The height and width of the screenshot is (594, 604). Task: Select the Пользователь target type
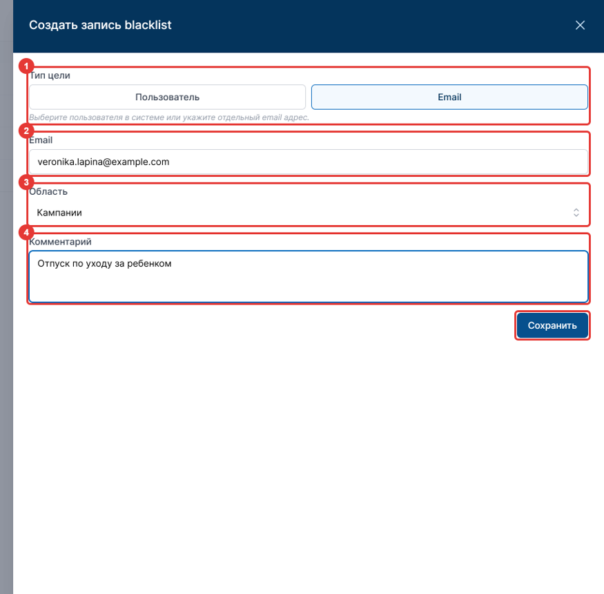[x=167, y=97]
